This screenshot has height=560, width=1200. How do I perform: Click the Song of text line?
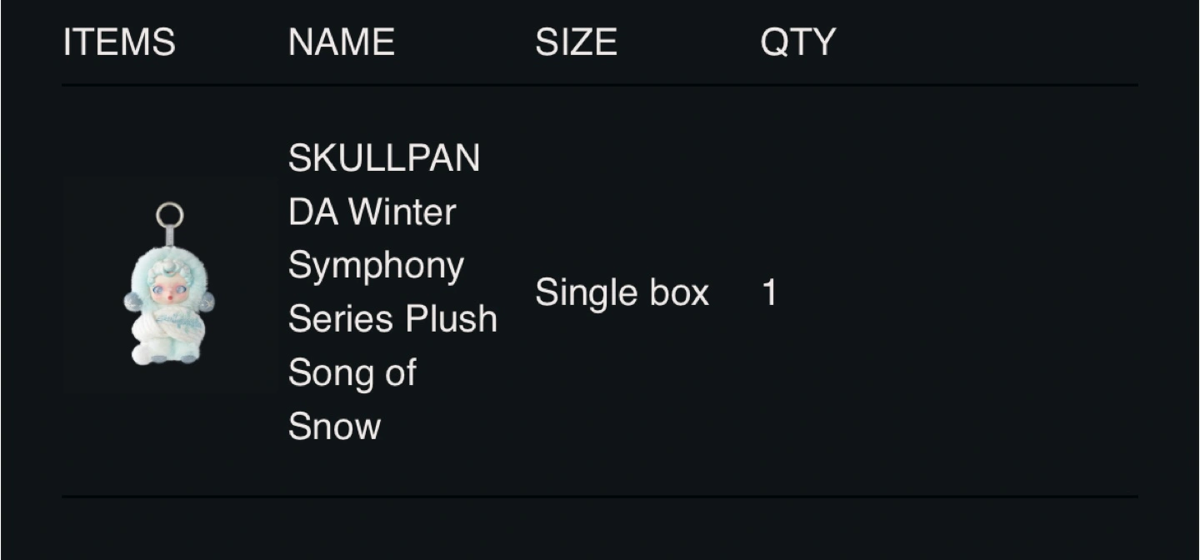[352, 373]
